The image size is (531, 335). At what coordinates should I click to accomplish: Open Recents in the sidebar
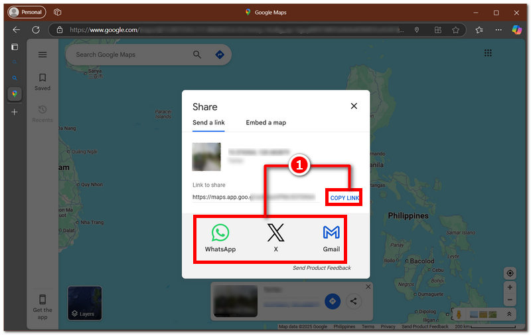42,114
